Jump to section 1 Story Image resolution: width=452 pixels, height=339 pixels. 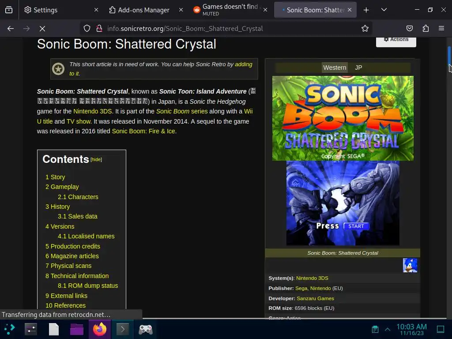(55, 177)
